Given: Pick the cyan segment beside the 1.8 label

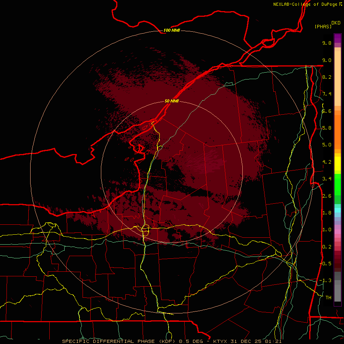Looking at the screenshot, I should (338, 210).
